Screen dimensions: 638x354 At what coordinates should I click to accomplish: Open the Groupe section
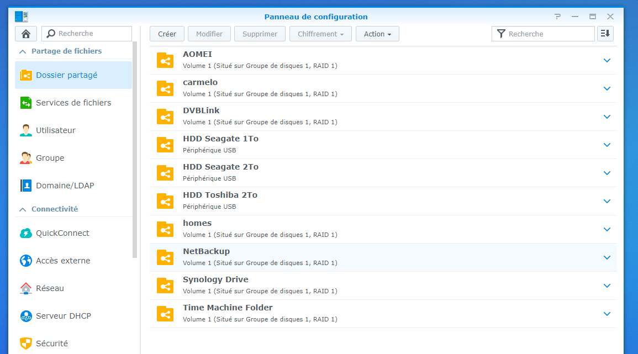73,158
